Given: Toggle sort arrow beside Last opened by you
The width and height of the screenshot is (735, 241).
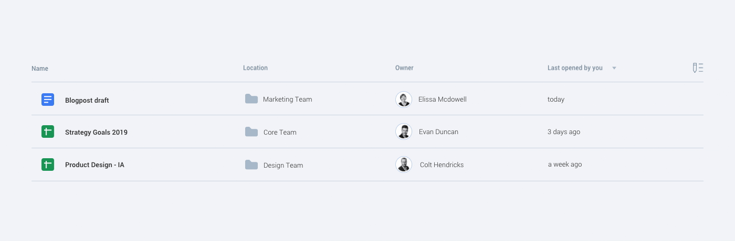Looking at the screenshot, I should (614, 68).
